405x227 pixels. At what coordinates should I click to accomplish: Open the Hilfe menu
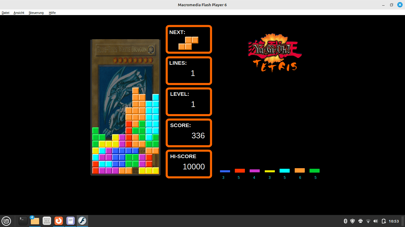point(52,13)
